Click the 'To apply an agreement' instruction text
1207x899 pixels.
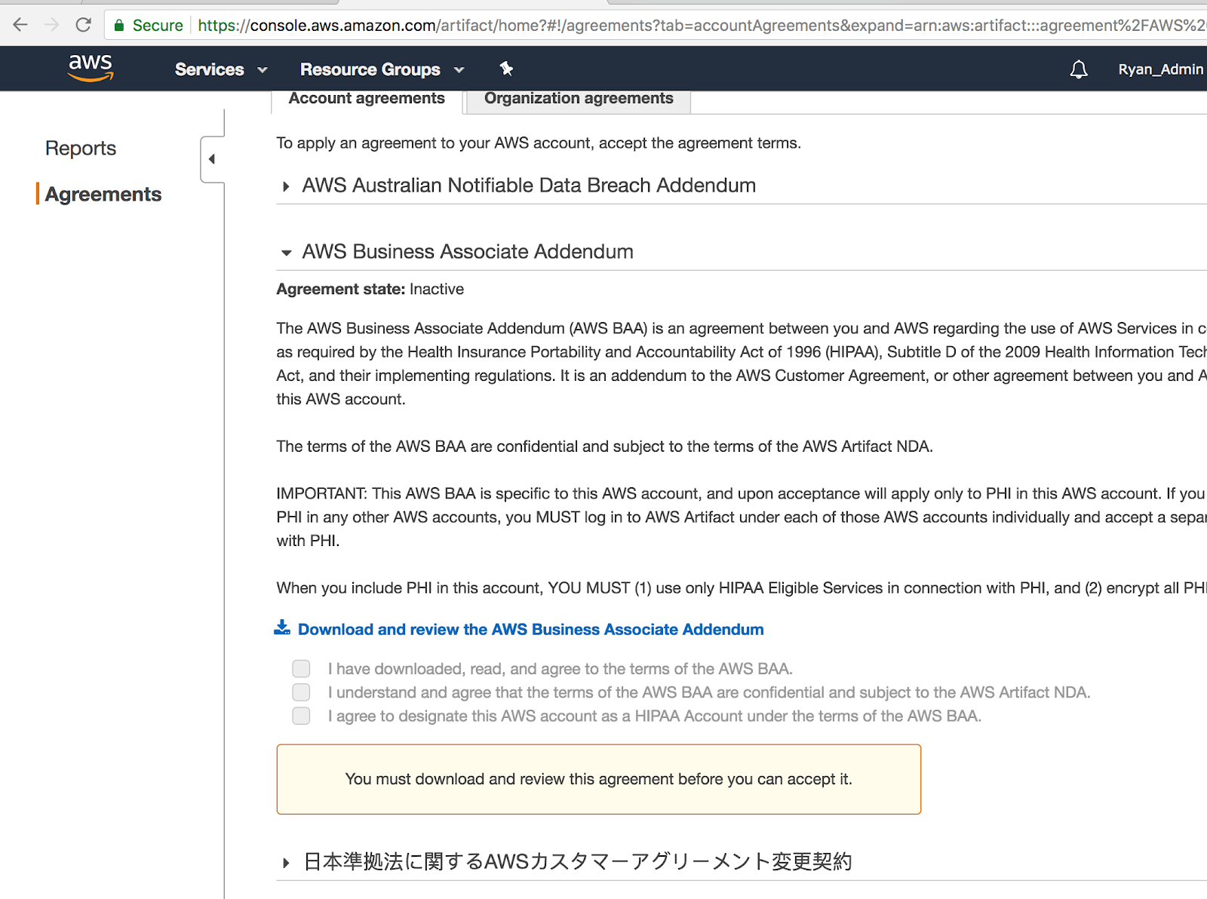539,143
